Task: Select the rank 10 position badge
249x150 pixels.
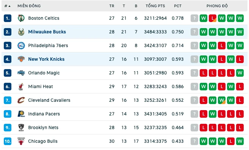Action: (x=8, y=141)
